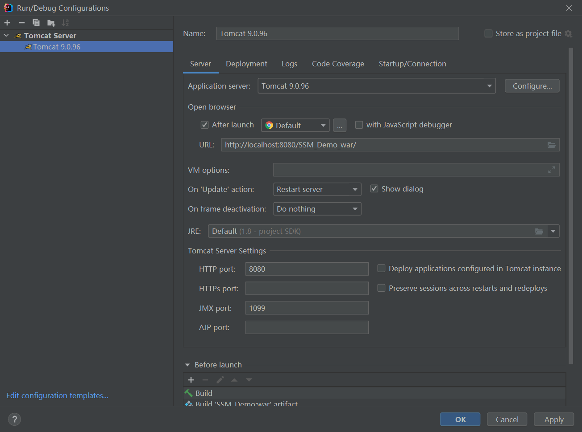Click HTTP port field
Screen dimensions: 582x432
tap(307, 269)
